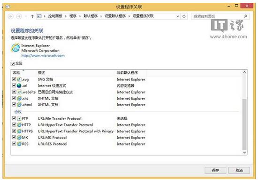Uncheck the .url extension checkbox
258x181 pixels.
pyautogui.click(x=14, y=86)
